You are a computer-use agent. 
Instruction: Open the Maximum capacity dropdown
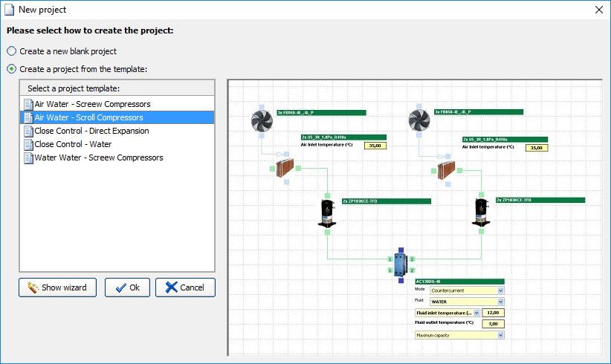pos(500,335)
